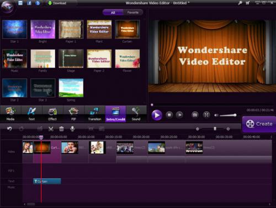This screenshot has height=208, width=276.
Task: Play the preview video
Action: click(157, 115)
